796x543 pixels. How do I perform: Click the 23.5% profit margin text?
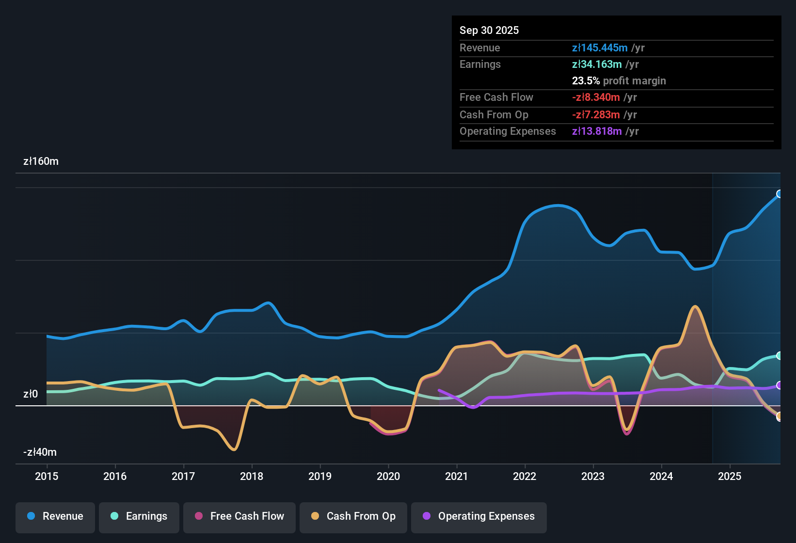(619, 81)
